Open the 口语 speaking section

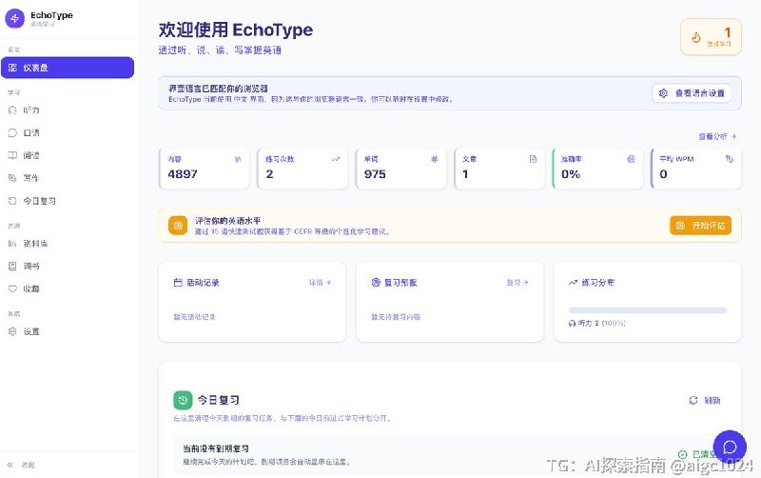coord(68,132)
